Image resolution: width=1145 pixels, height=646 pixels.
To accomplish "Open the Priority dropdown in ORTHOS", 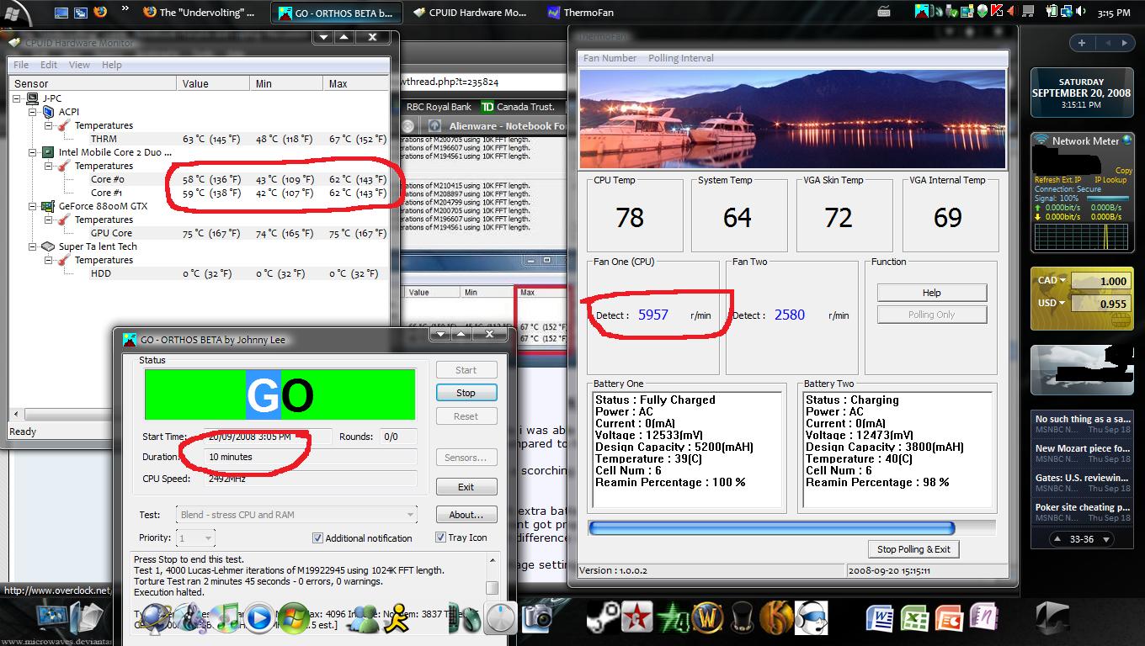I will point(196,537).
